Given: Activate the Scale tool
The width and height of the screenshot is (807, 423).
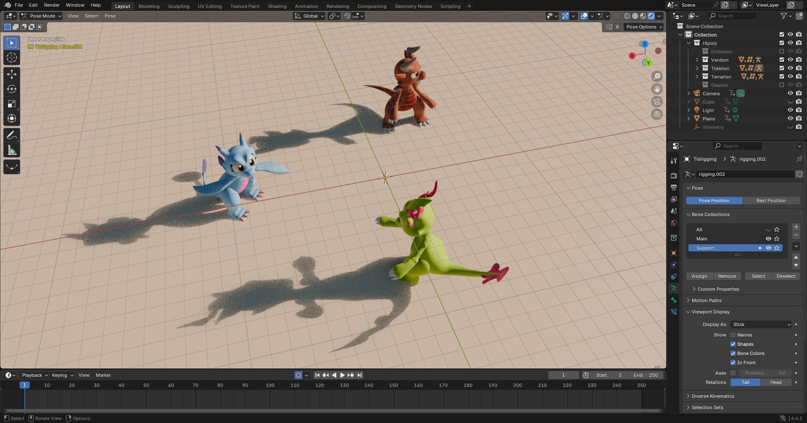Looking at the screenshot, I should click(12, 104).
